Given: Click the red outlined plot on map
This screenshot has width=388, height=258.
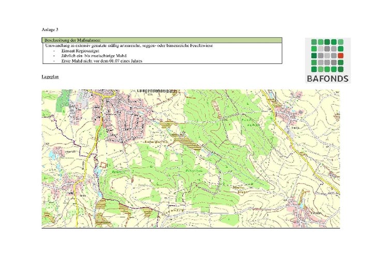Looking at the screenshot, I should pos(103,165).
